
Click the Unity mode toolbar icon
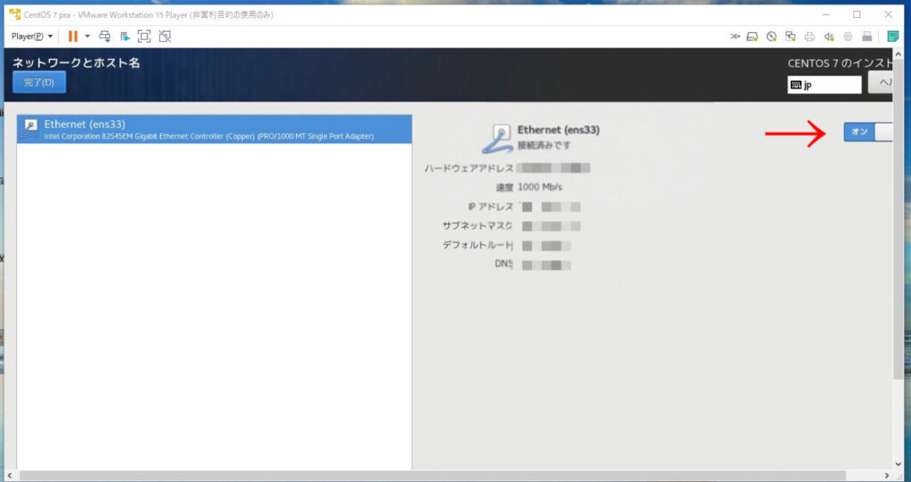click(x=125, y=36)
